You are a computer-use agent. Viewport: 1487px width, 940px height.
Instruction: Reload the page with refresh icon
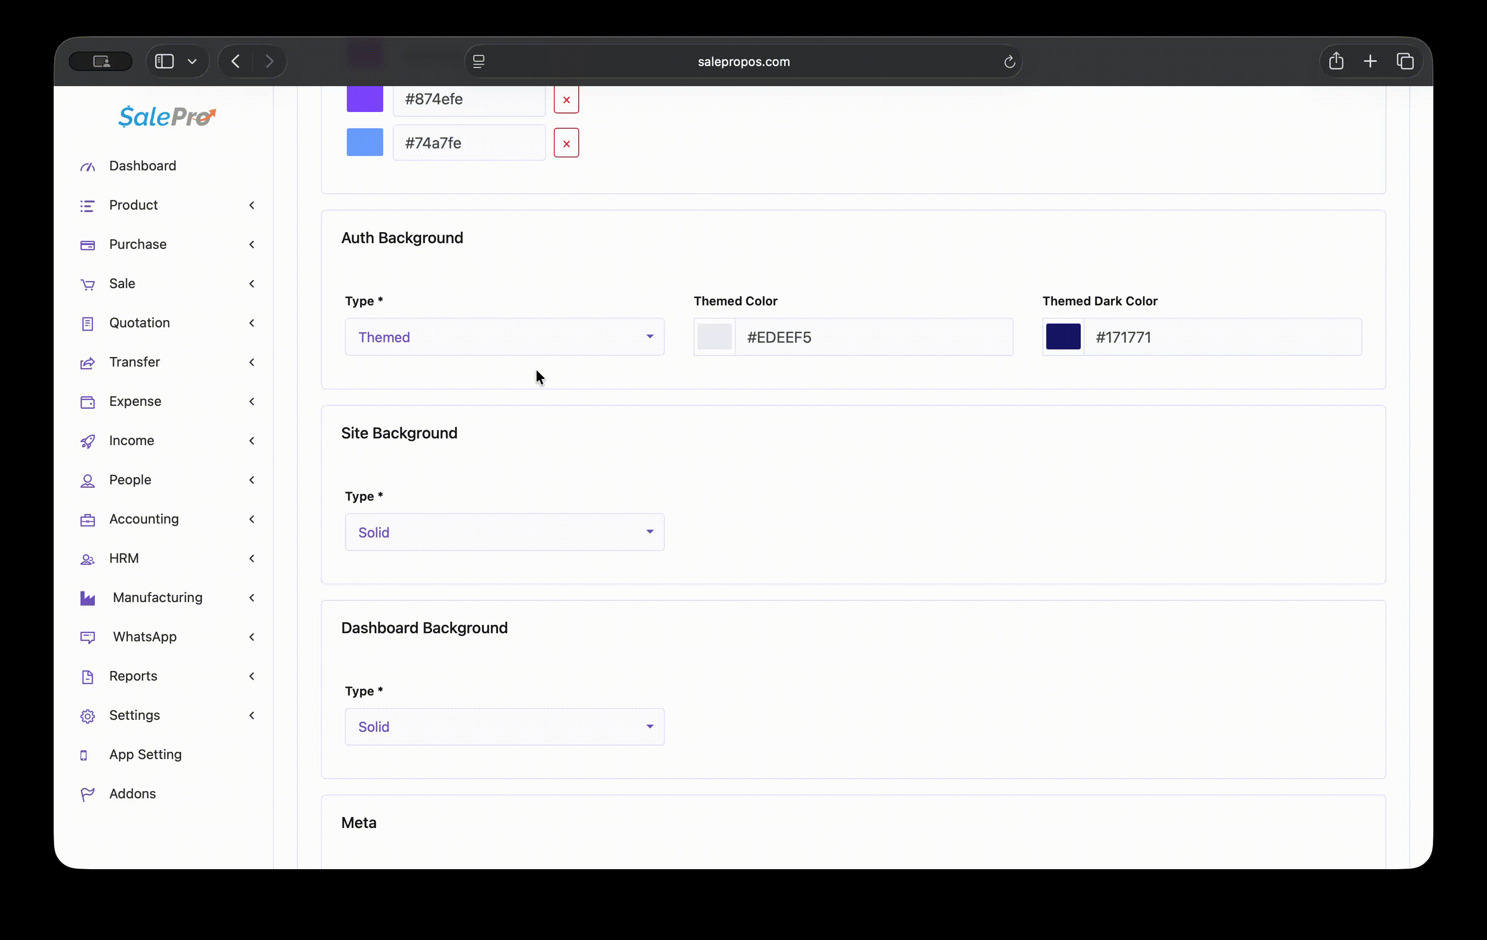click(x=1009, y=62)
